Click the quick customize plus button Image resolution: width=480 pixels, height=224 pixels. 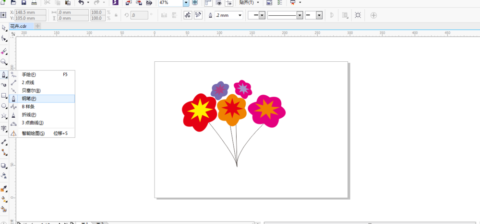(373, 15)
